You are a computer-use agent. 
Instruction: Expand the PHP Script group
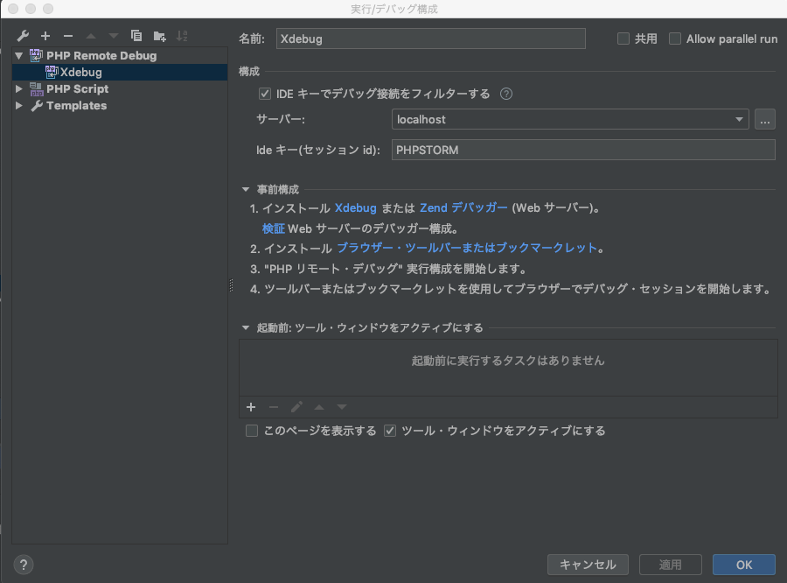point(19,88)
